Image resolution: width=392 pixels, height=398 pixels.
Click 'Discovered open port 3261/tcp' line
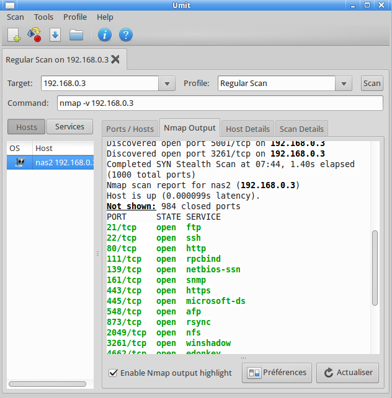[216, 154]
